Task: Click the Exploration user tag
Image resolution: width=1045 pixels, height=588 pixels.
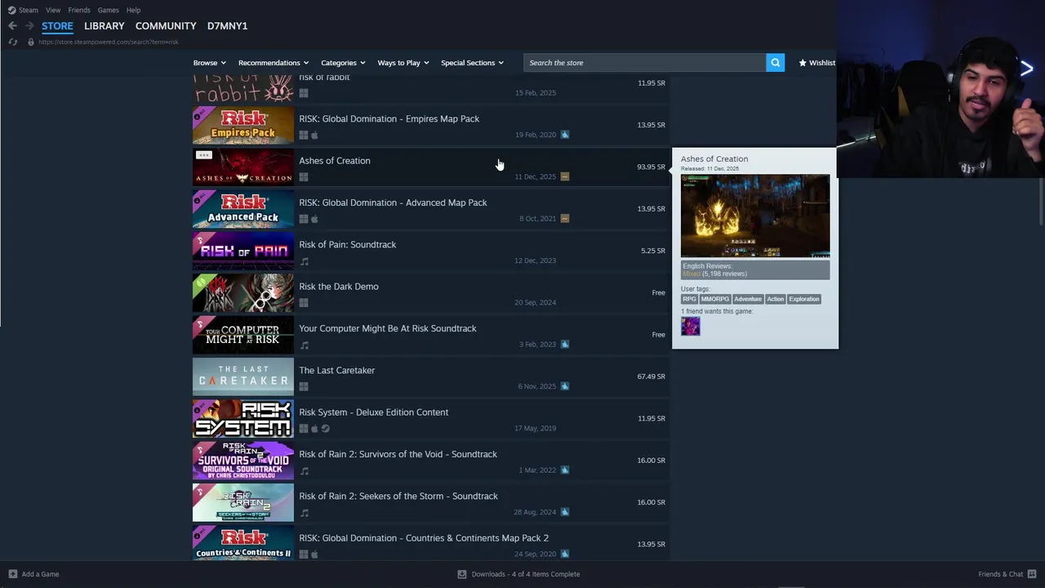Action: [x=804, y=299]
